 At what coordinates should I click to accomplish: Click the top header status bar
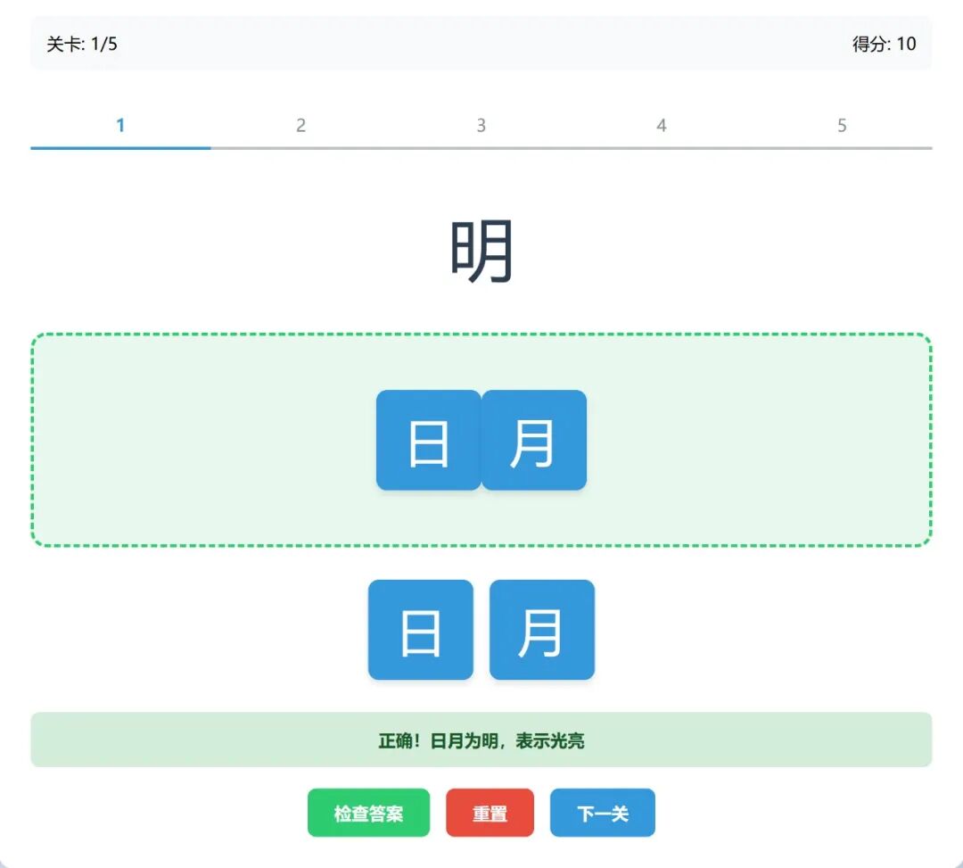[481, 43]
